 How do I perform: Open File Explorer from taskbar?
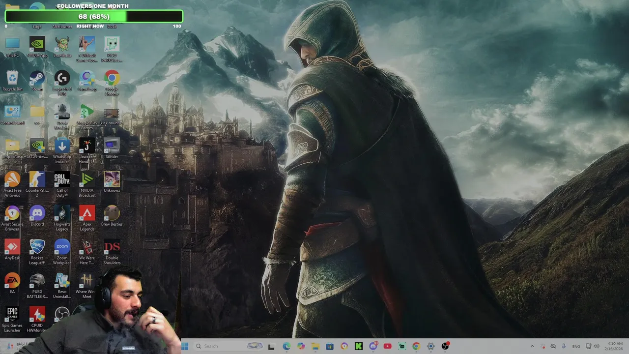click(x=315, y=346)
